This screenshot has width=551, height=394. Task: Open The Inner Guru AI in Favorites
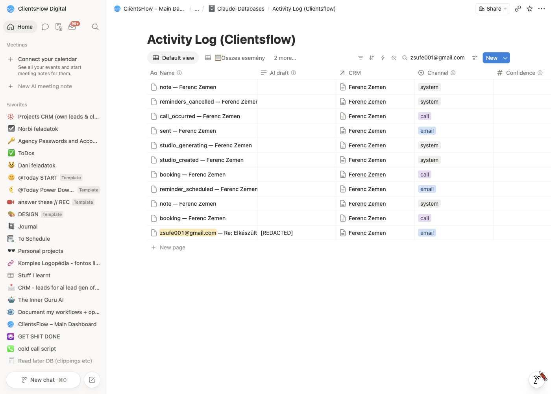click(x=54, y=300)
